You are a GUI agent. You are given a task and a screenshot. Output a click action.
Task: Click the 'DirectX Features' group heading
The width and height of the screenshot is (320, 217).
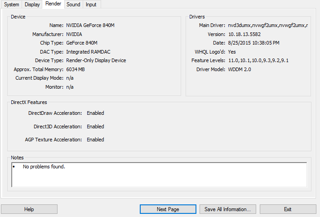point(29,102)
